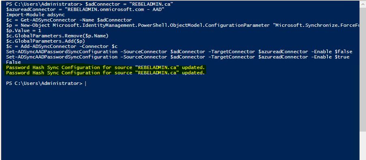Click the "False" output line
366x160 pixels.
tap(13, 63)
